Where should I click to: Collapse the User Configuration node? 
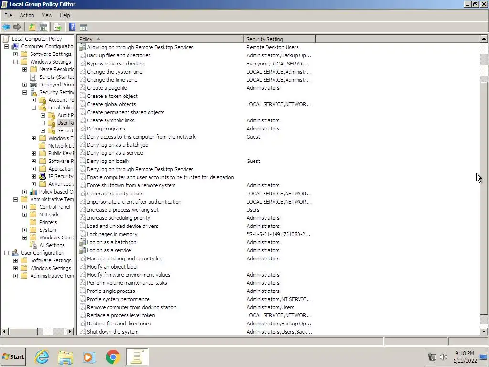(6, 253)
